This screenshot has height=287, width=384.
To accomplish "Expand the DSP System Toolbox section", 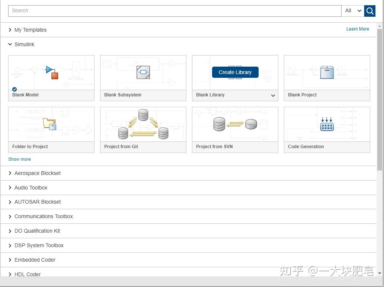I will point(10,246).
